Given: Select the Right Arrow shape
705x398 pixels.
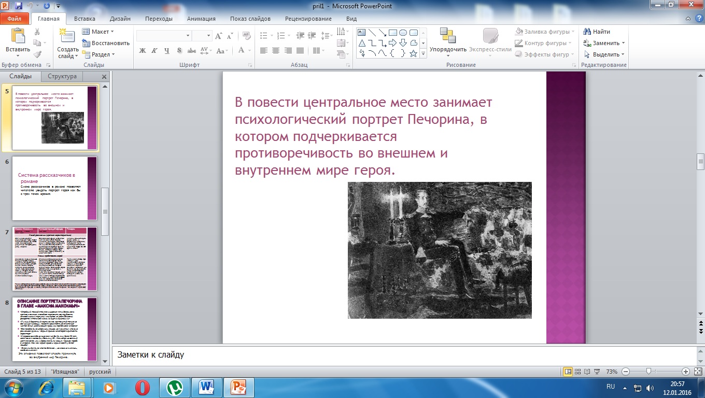Looking at the screenshot, I should [x=393, y=43].
